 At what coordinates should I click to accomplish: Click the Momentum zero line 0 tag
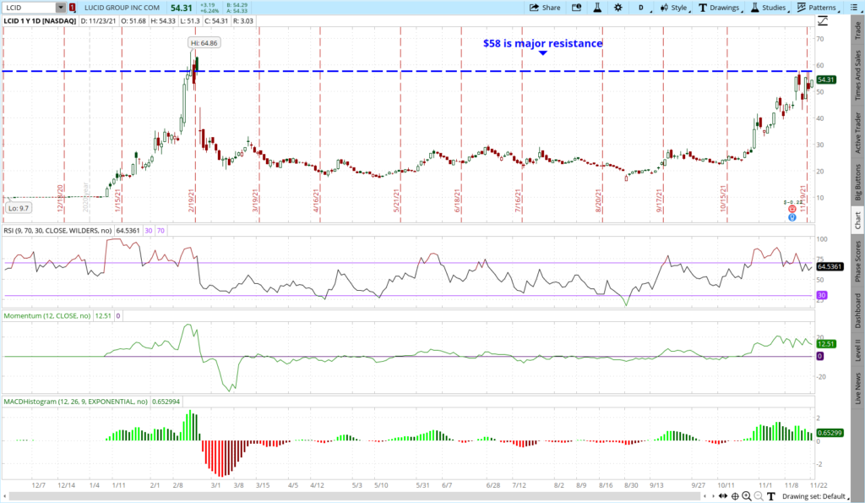coord(118,316)
